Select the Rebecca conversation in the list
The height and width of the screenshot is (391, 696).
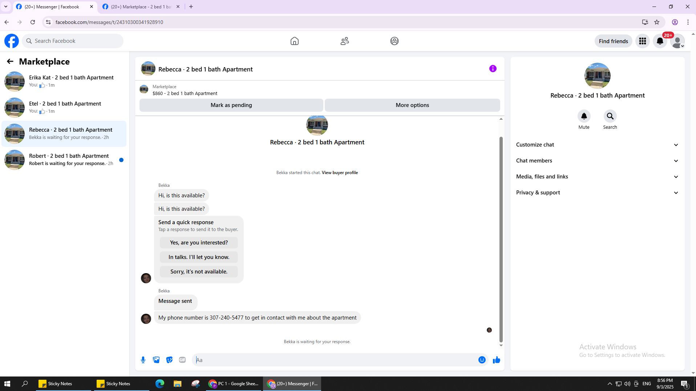(64, 134)
